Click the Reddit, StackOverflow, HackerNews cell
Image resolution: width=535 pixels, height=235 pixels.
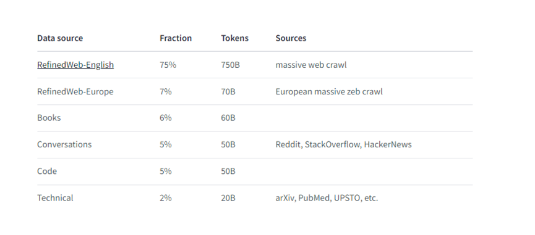coord(344,144)
